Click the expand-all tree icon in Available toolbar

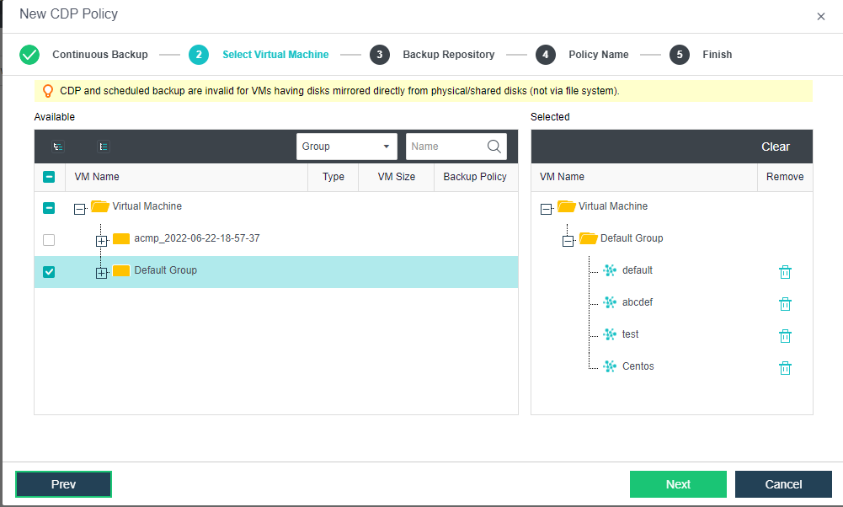(x=58, y=147)
